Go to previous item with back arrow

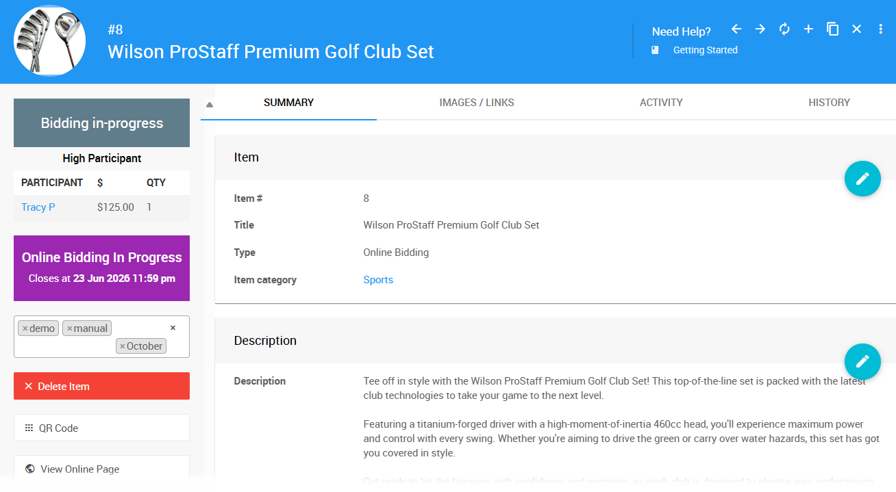736,29
